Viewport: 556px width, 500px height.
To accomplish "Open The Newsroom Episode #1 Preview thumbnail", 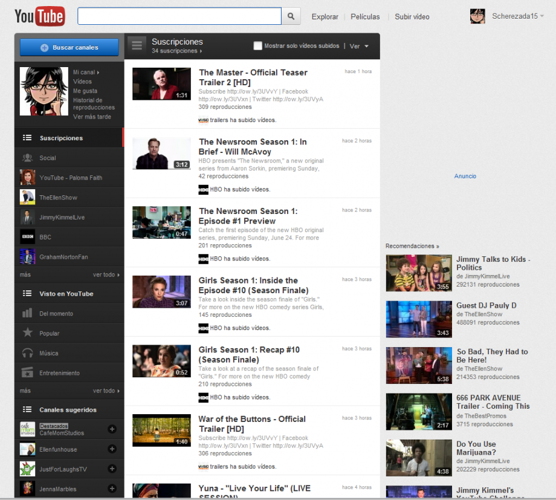I will coord(161,222).
